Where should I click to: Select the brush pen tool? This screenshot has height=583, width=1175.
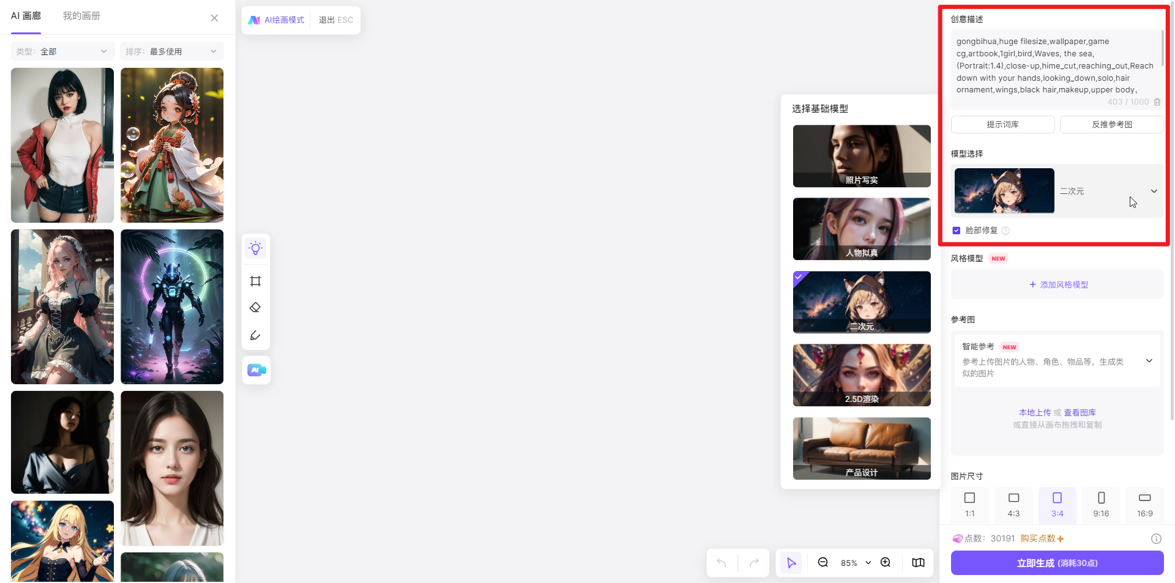(256, 335)
